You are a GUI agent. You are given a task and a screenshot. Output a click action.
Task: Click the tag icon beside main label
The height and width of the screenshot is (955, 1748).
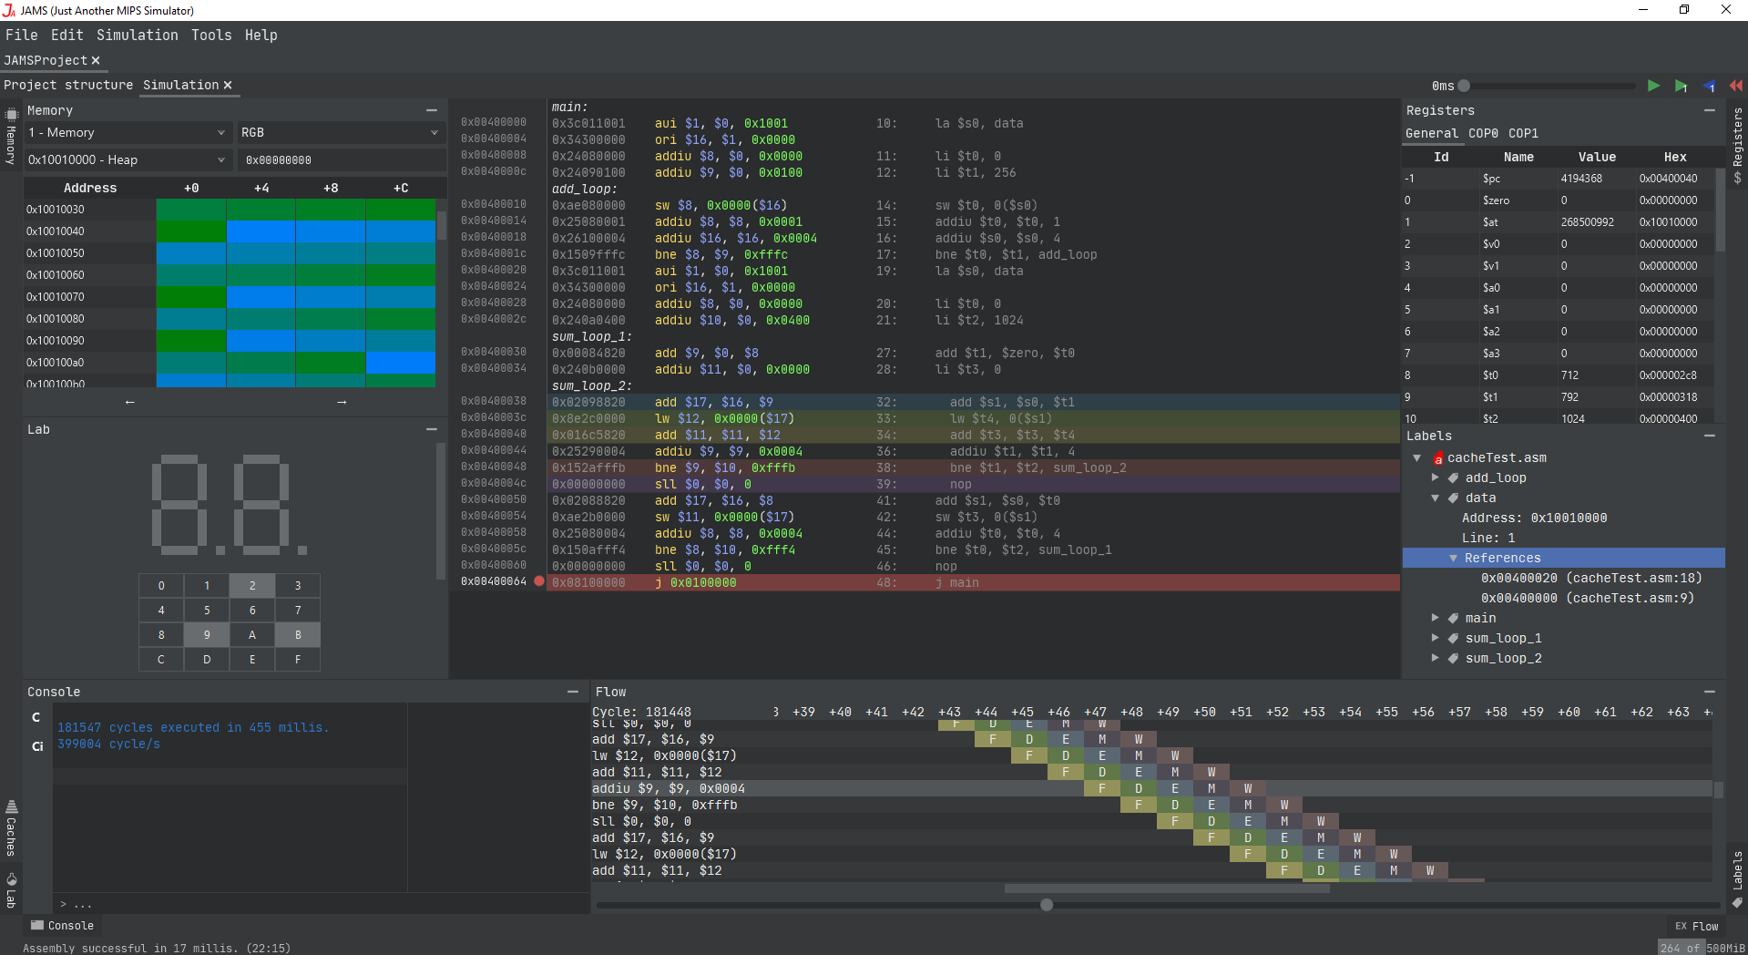1454,618
